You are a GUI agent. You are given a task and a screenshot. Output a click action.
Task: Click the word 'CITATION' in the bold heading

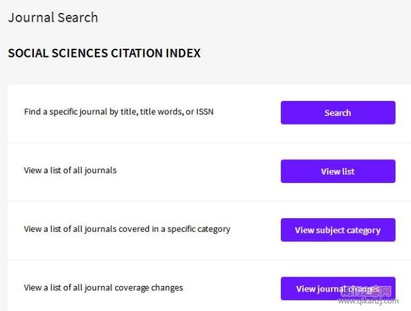click(137, 53)
